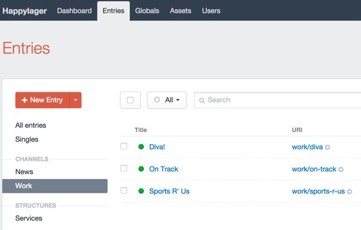Create a New Entry
The width and height of the screenshot is (361, 230).
pyautogui.click(x=42, y=100)
